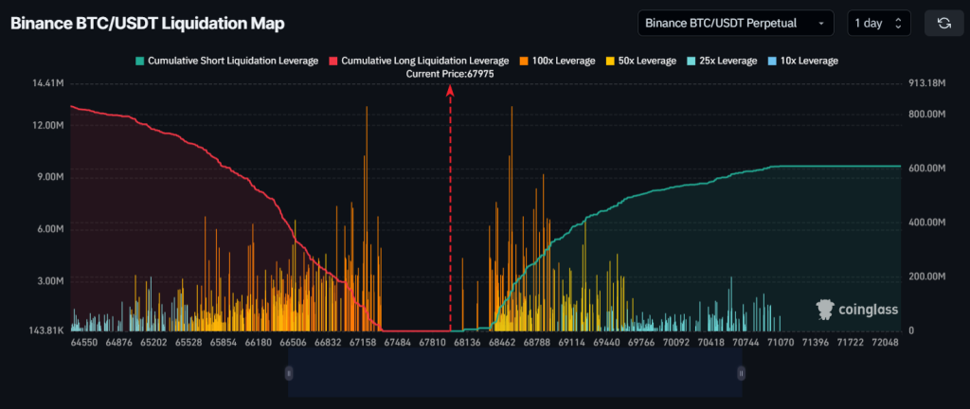Image resolution: width=970 pixels, height=409 pixels.
Task: Click the 600.00M right axis label
Action: pos(928,168)
